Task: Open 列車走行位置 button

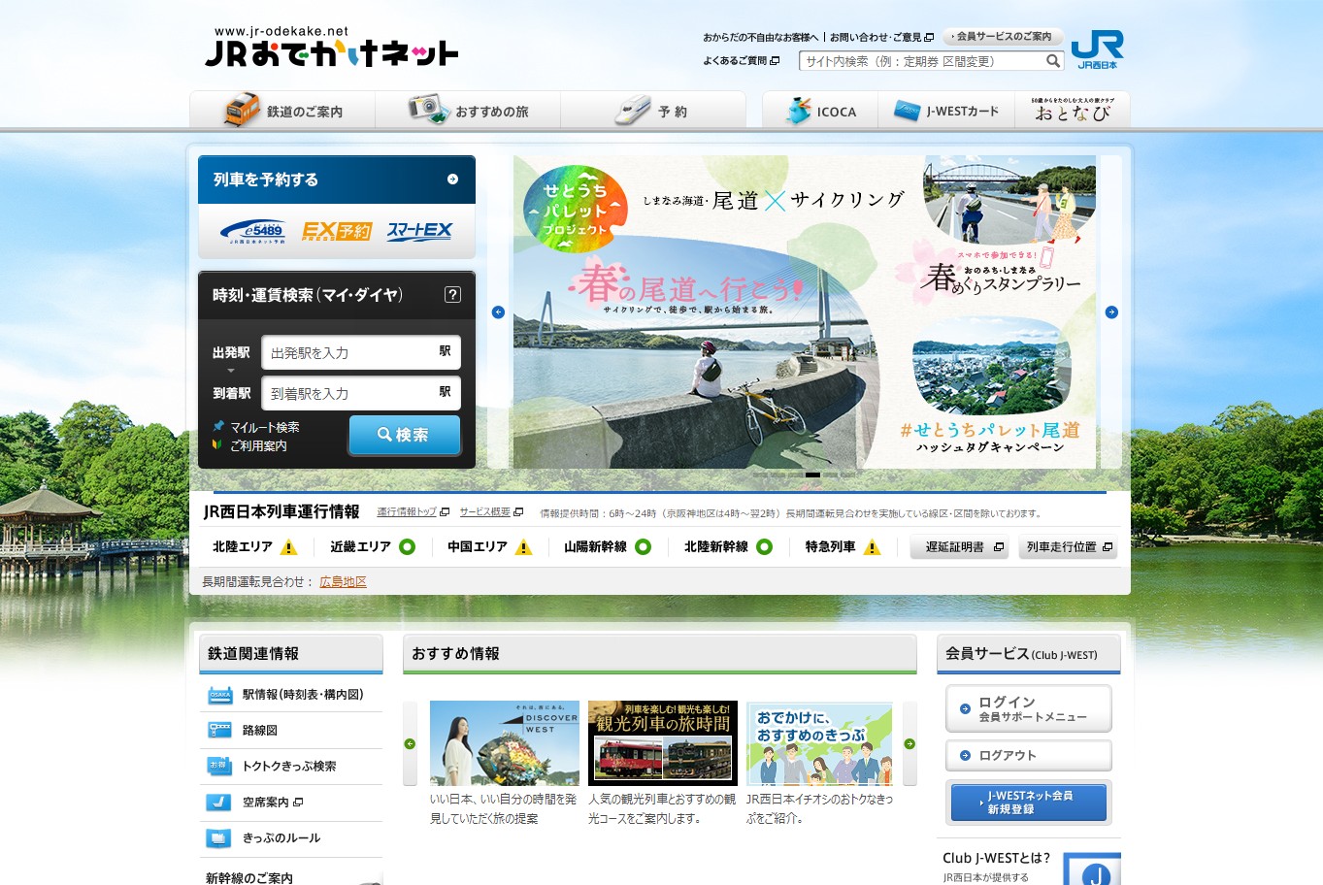Action: coord(1068,547)
